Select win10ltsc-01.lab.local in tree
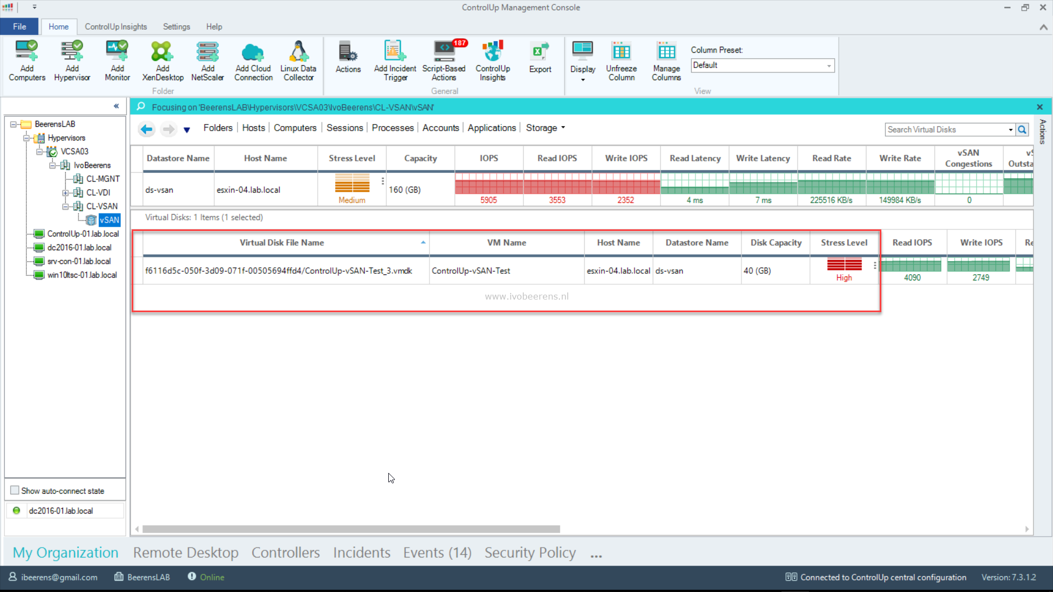1053x592 pixels. click(x=82, y=275)
